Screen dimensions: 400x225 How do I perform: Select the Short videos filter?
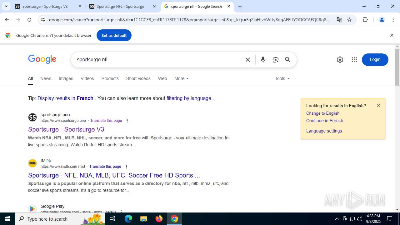tap(138, 78)
